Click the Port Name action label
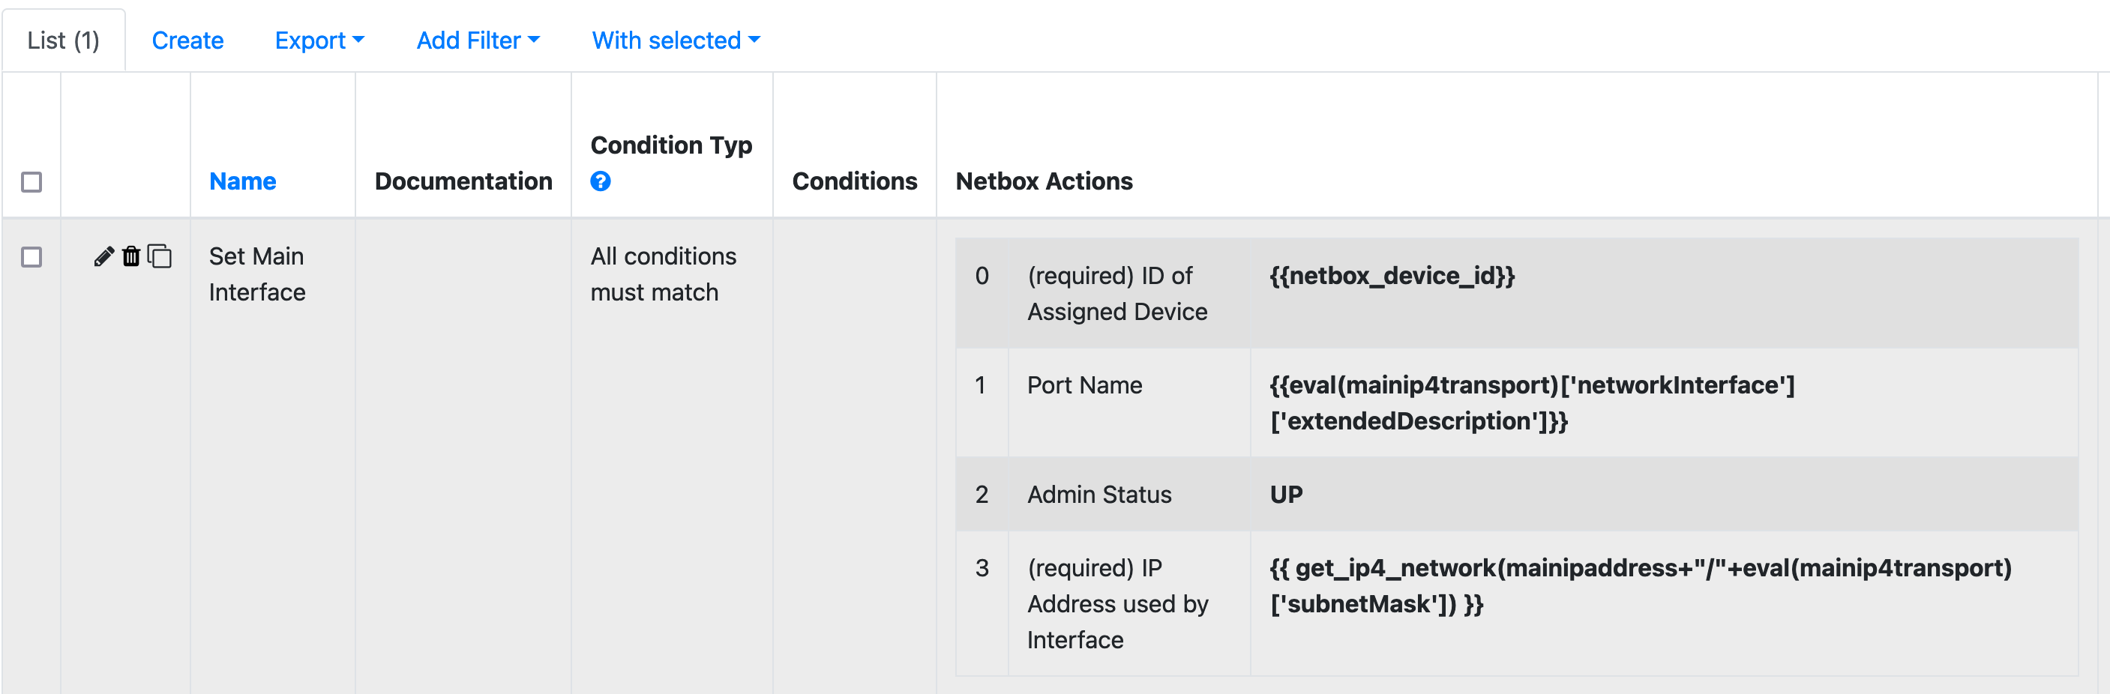The image size is (2110, 694). pos(1084,384)
